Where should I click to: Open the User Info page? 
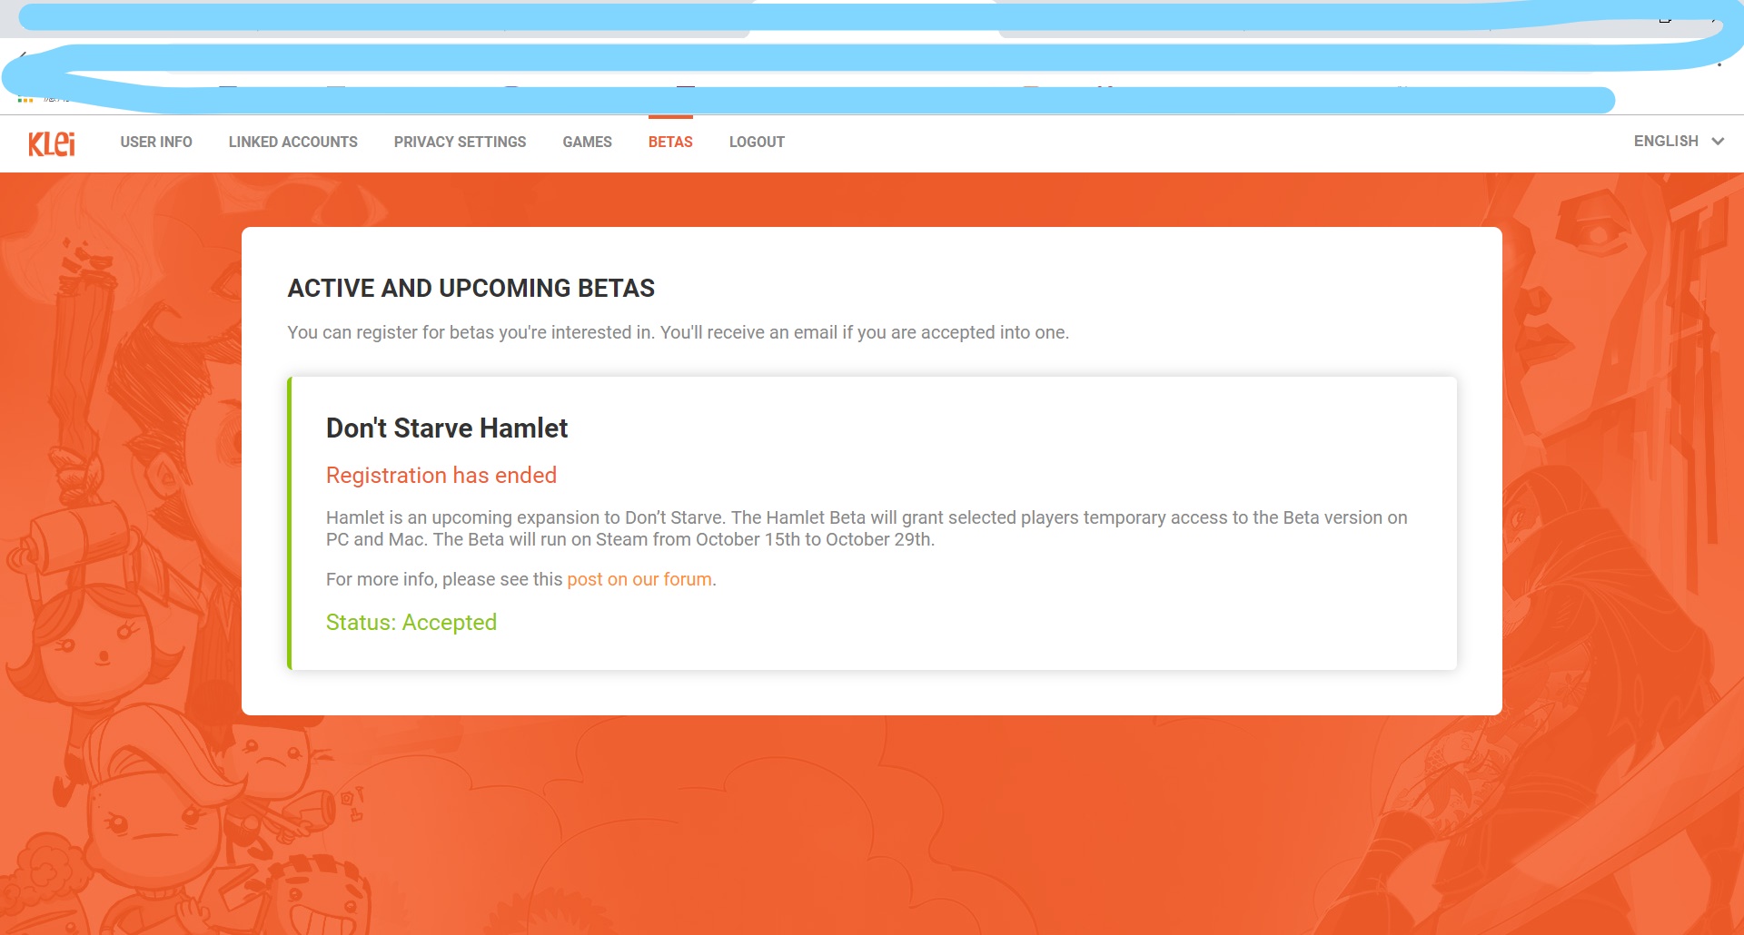point(156,142)
